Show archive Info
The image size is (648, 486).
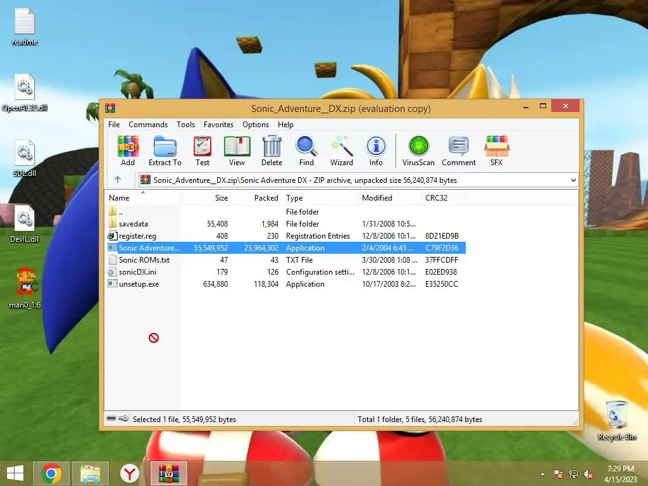click(376, 151)
